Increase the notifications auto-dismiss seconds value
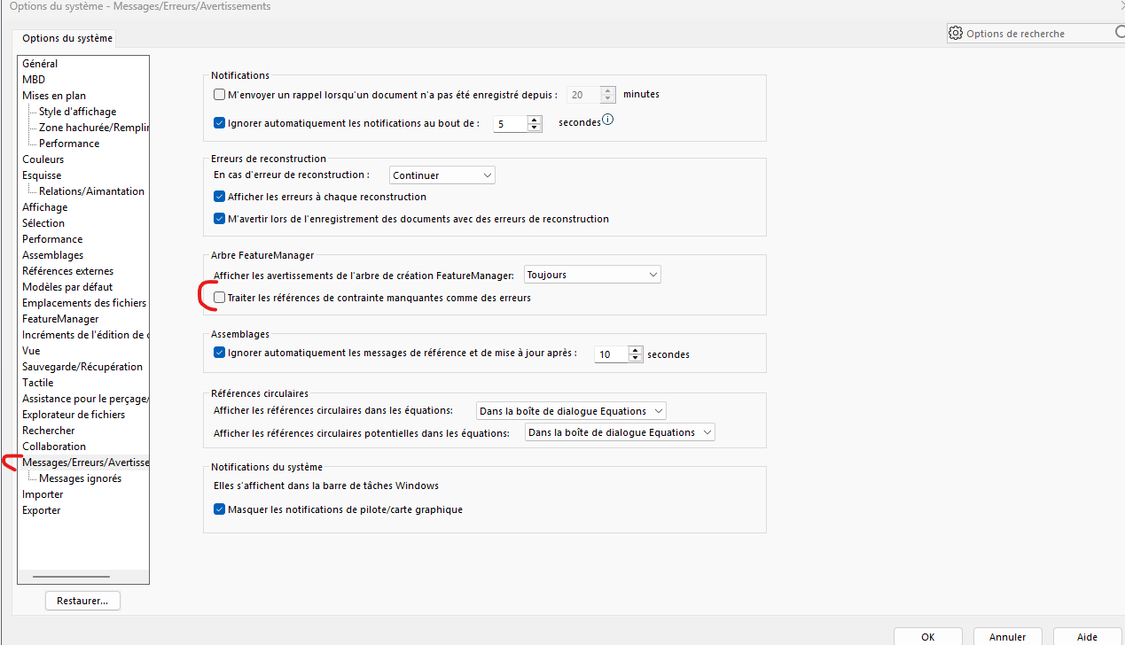1125x645 pixels. pyautogui.click(x=535, y=120)
